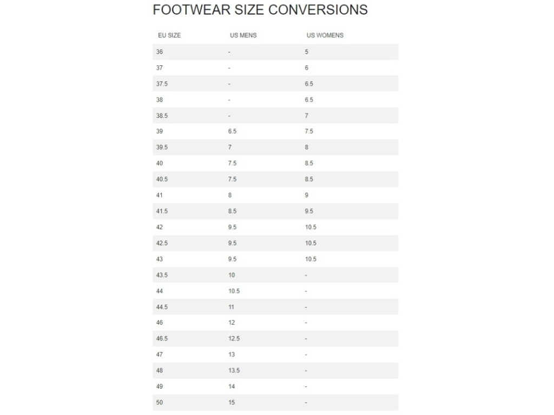Click the US WOMENS column header
Image resolution: width=554 pixels, height=415 pixels.
coord(325,35)
